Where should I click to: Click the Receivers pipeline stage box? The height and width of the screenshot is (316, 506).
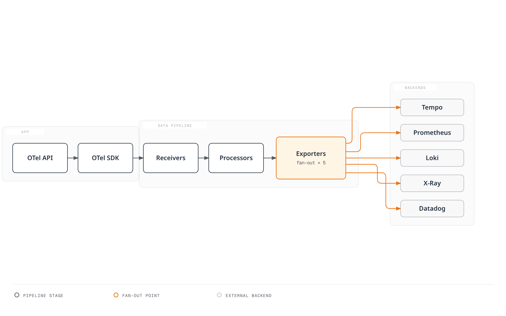click(x=171, y=158)
